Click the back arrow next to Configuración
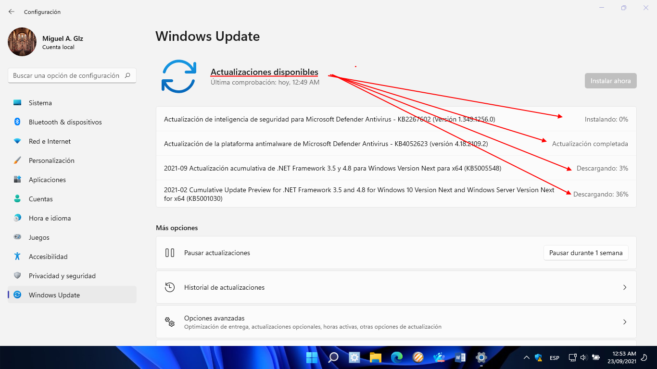 click(12, 12)
